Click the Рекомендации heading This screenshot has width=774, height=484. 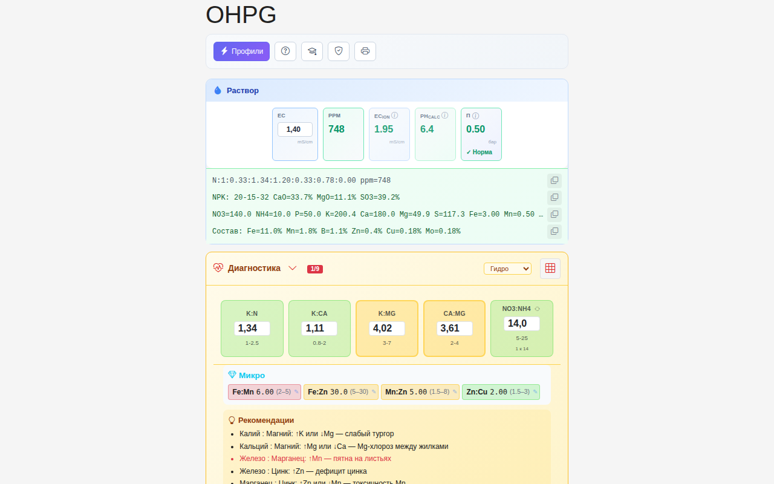pyautogui.click(x=266, y=420)
